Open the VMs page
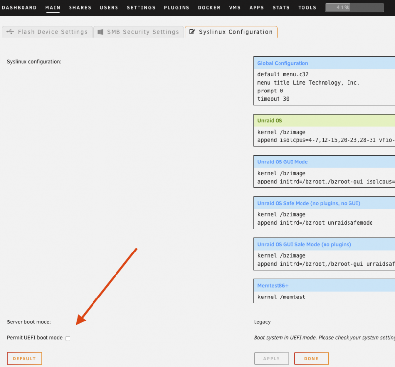Image resolution: width=395 pixels, height=367 pixels. [x=235, y=8]
